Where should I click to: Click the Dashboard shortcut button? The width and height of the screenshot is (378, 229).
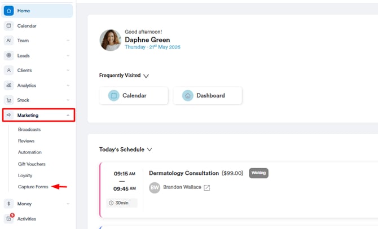tap(208, 95)
